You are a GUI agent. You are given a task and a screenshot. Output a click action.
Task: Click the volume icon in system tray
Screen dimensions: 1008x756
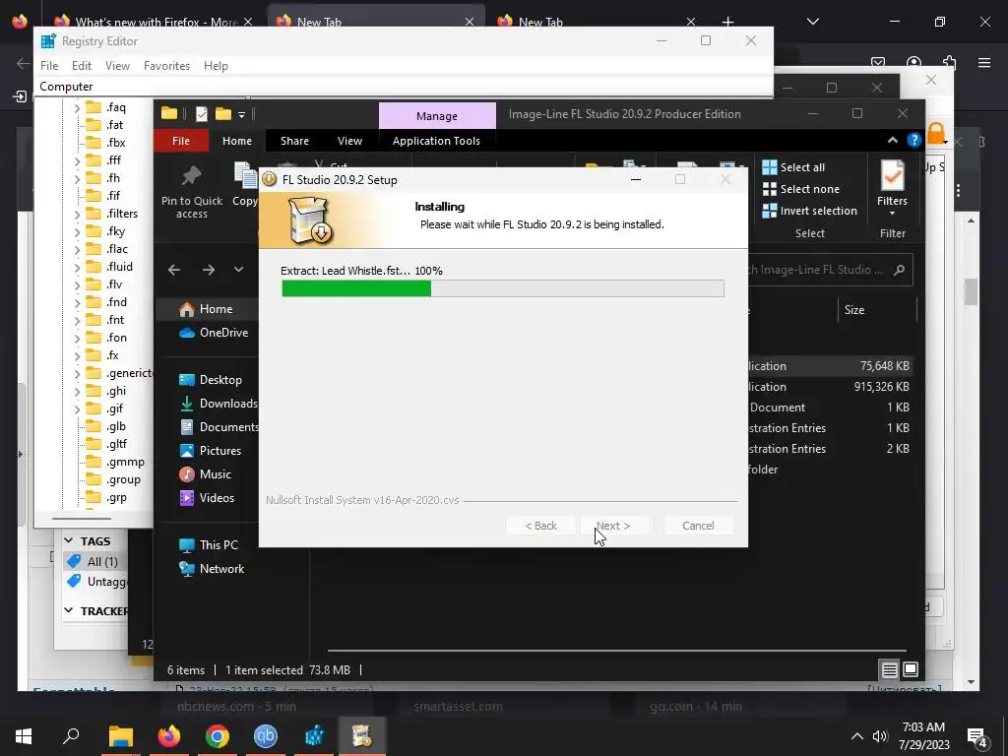879,736
